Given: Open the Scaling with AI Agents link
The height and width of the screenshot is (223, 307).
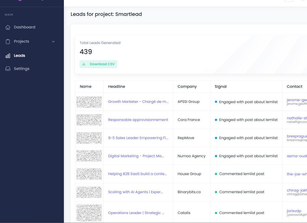Looking at the screenshot, I should tap(135, 192).
